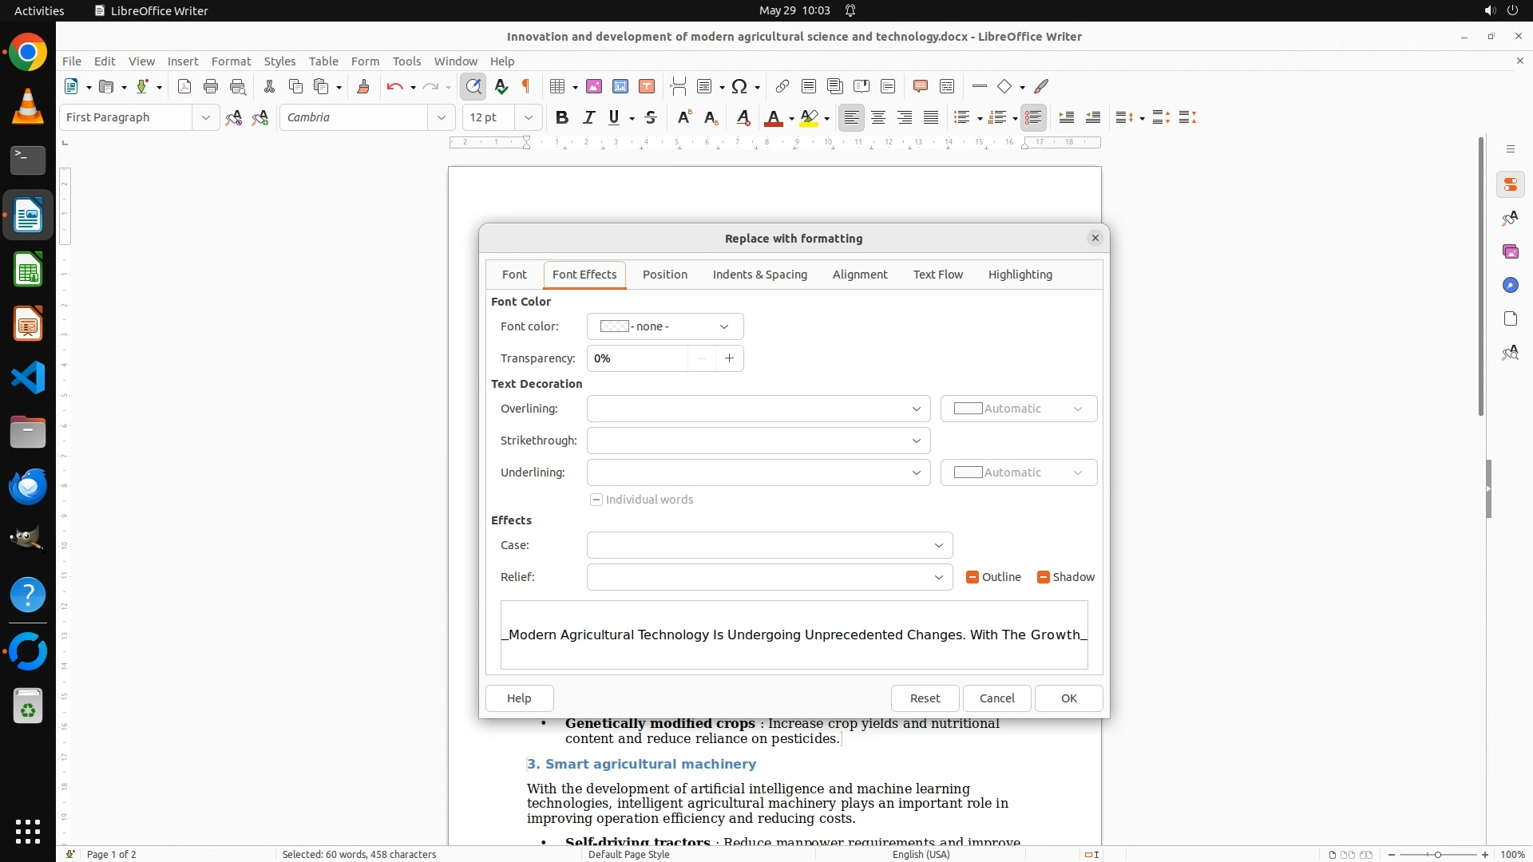Click the Bold formatting icon
1533x862 pixels.
562,117
